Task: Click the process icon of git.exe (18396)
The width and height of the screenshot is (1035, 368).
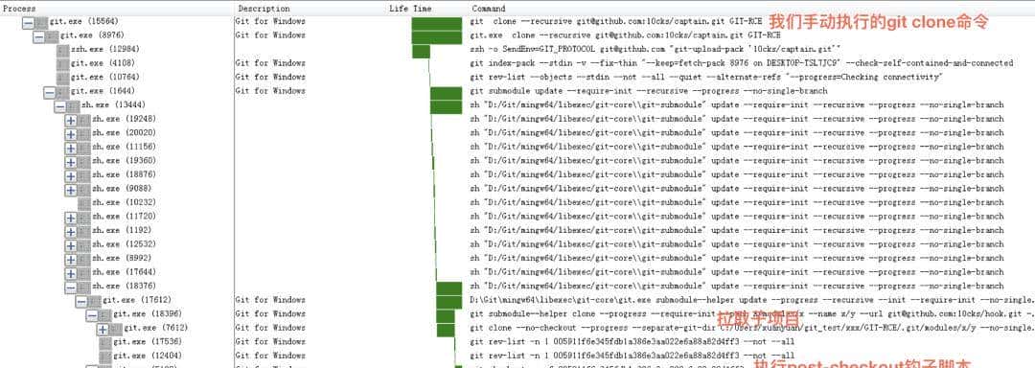Action: tap(104, 314)
